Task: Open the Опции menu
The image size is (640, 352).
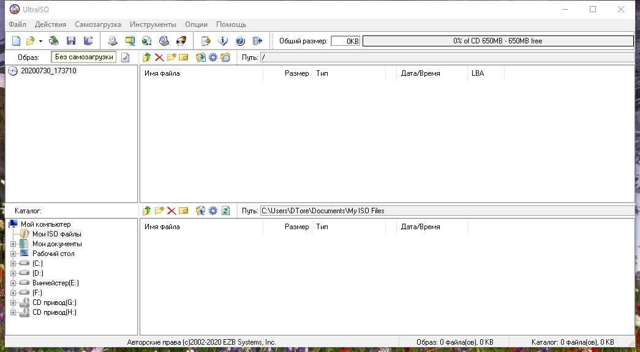Action: coord(197,24)
